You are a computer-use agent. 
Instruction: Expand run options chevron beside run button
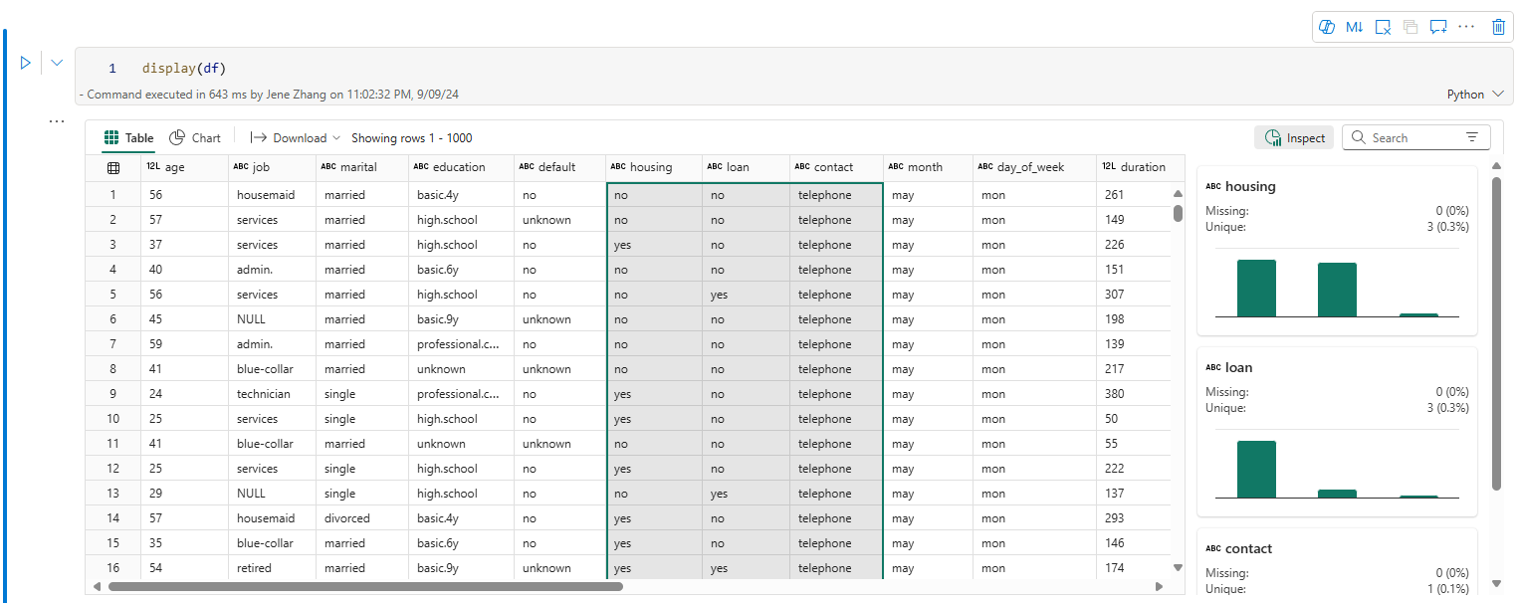57,63
